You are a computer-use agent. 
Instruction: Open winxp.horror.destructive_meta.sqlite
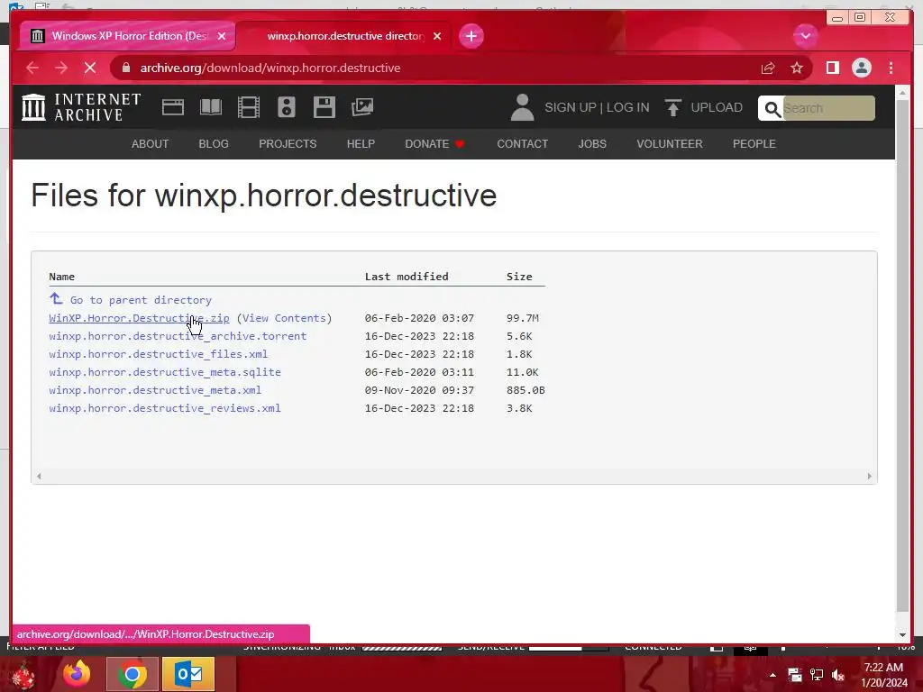[165, 372]
